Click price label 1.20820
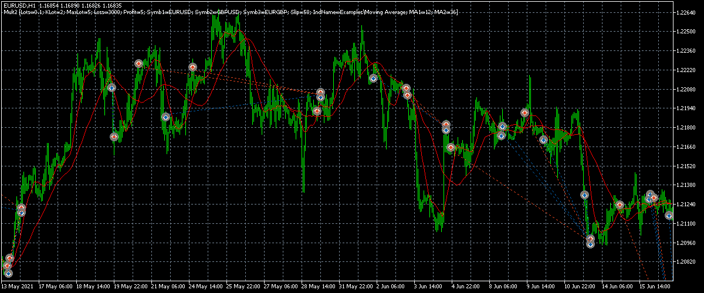Screen dimensions: 704x293 coord(686,262)
